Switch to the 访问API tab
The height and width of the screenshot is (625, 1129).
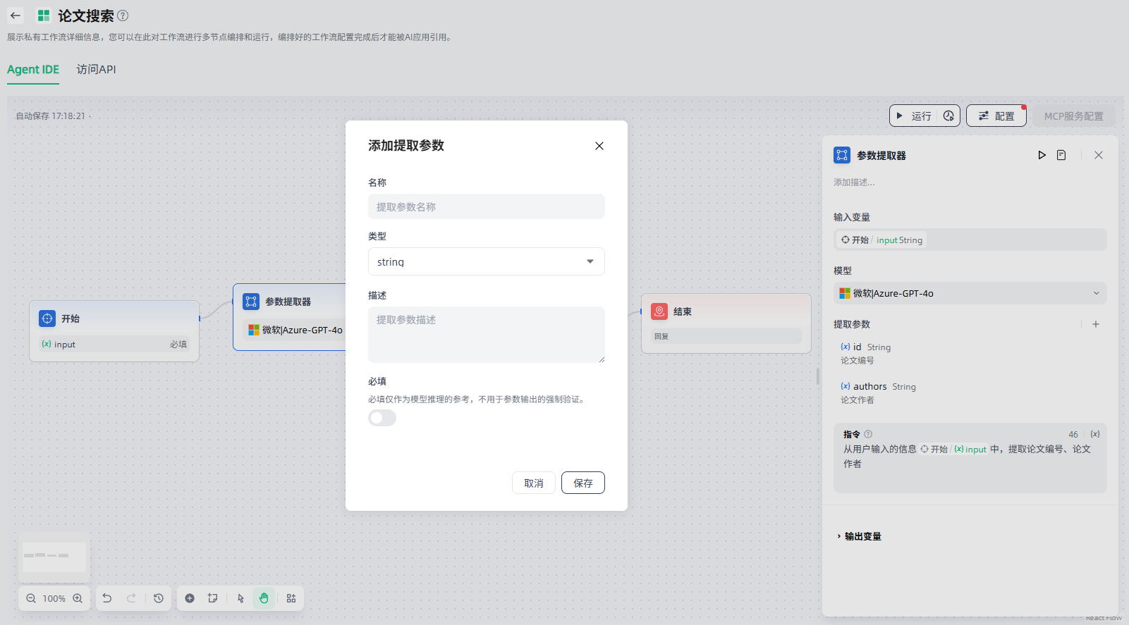(96, 69)
